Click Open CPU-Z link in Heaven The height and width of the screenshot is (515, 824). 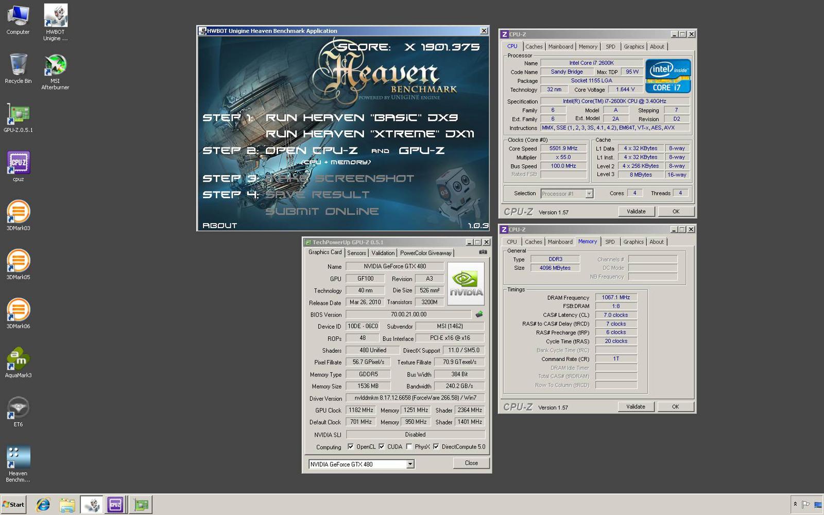point(311,150)
